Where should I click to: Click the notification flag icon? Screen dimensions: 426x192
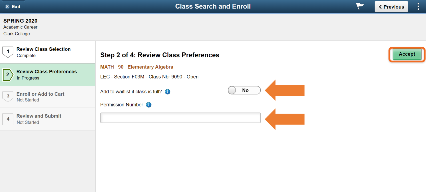(x=360, y=7)
